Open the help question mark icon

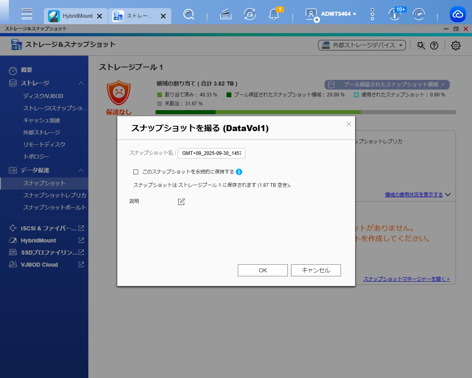(x=434, y=46)
